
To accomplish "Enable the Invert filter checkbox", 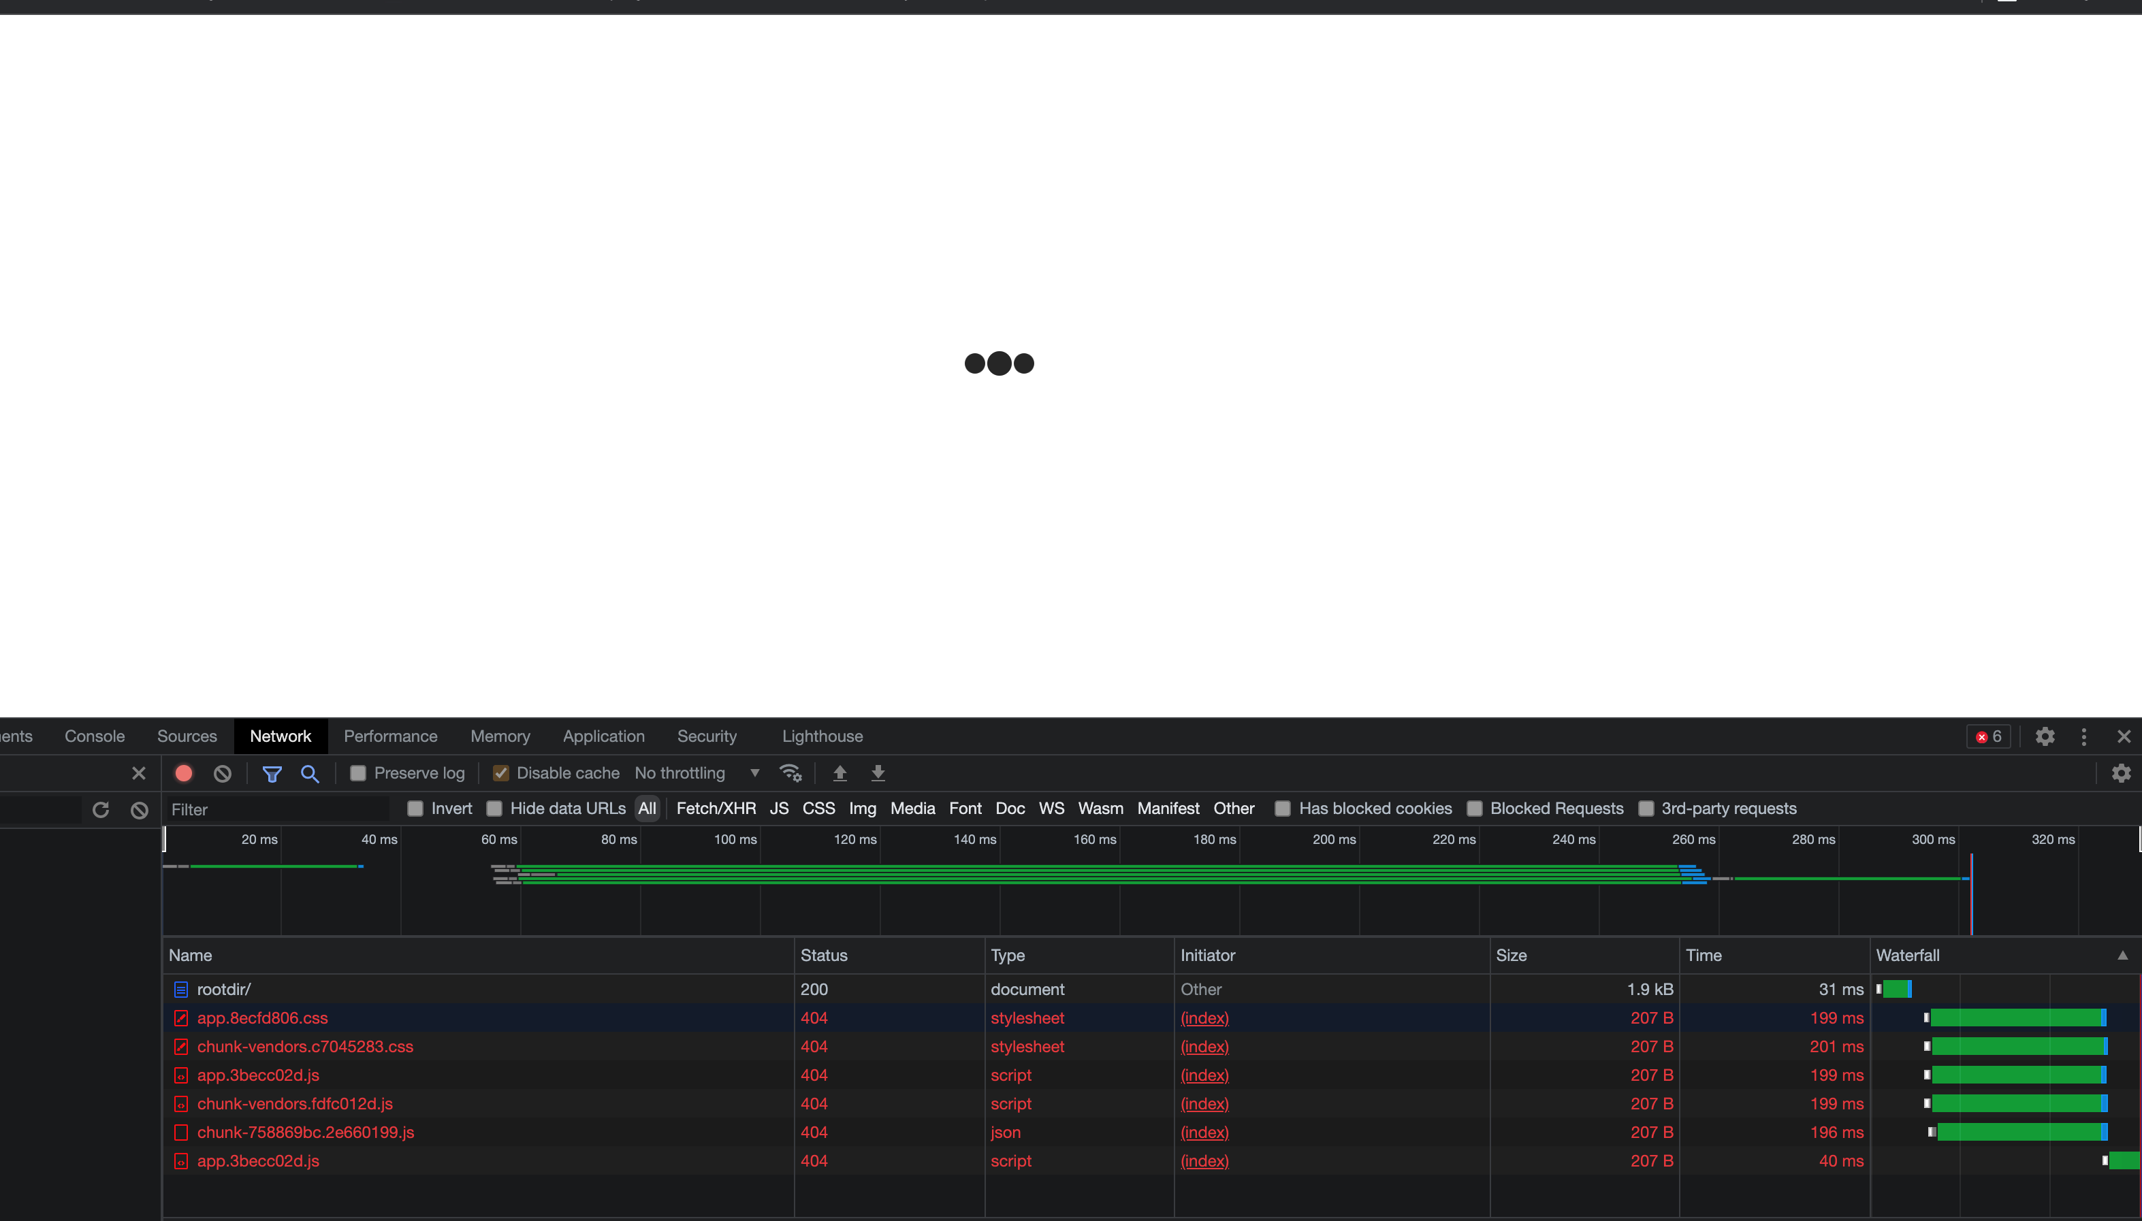I will [415, 809].
